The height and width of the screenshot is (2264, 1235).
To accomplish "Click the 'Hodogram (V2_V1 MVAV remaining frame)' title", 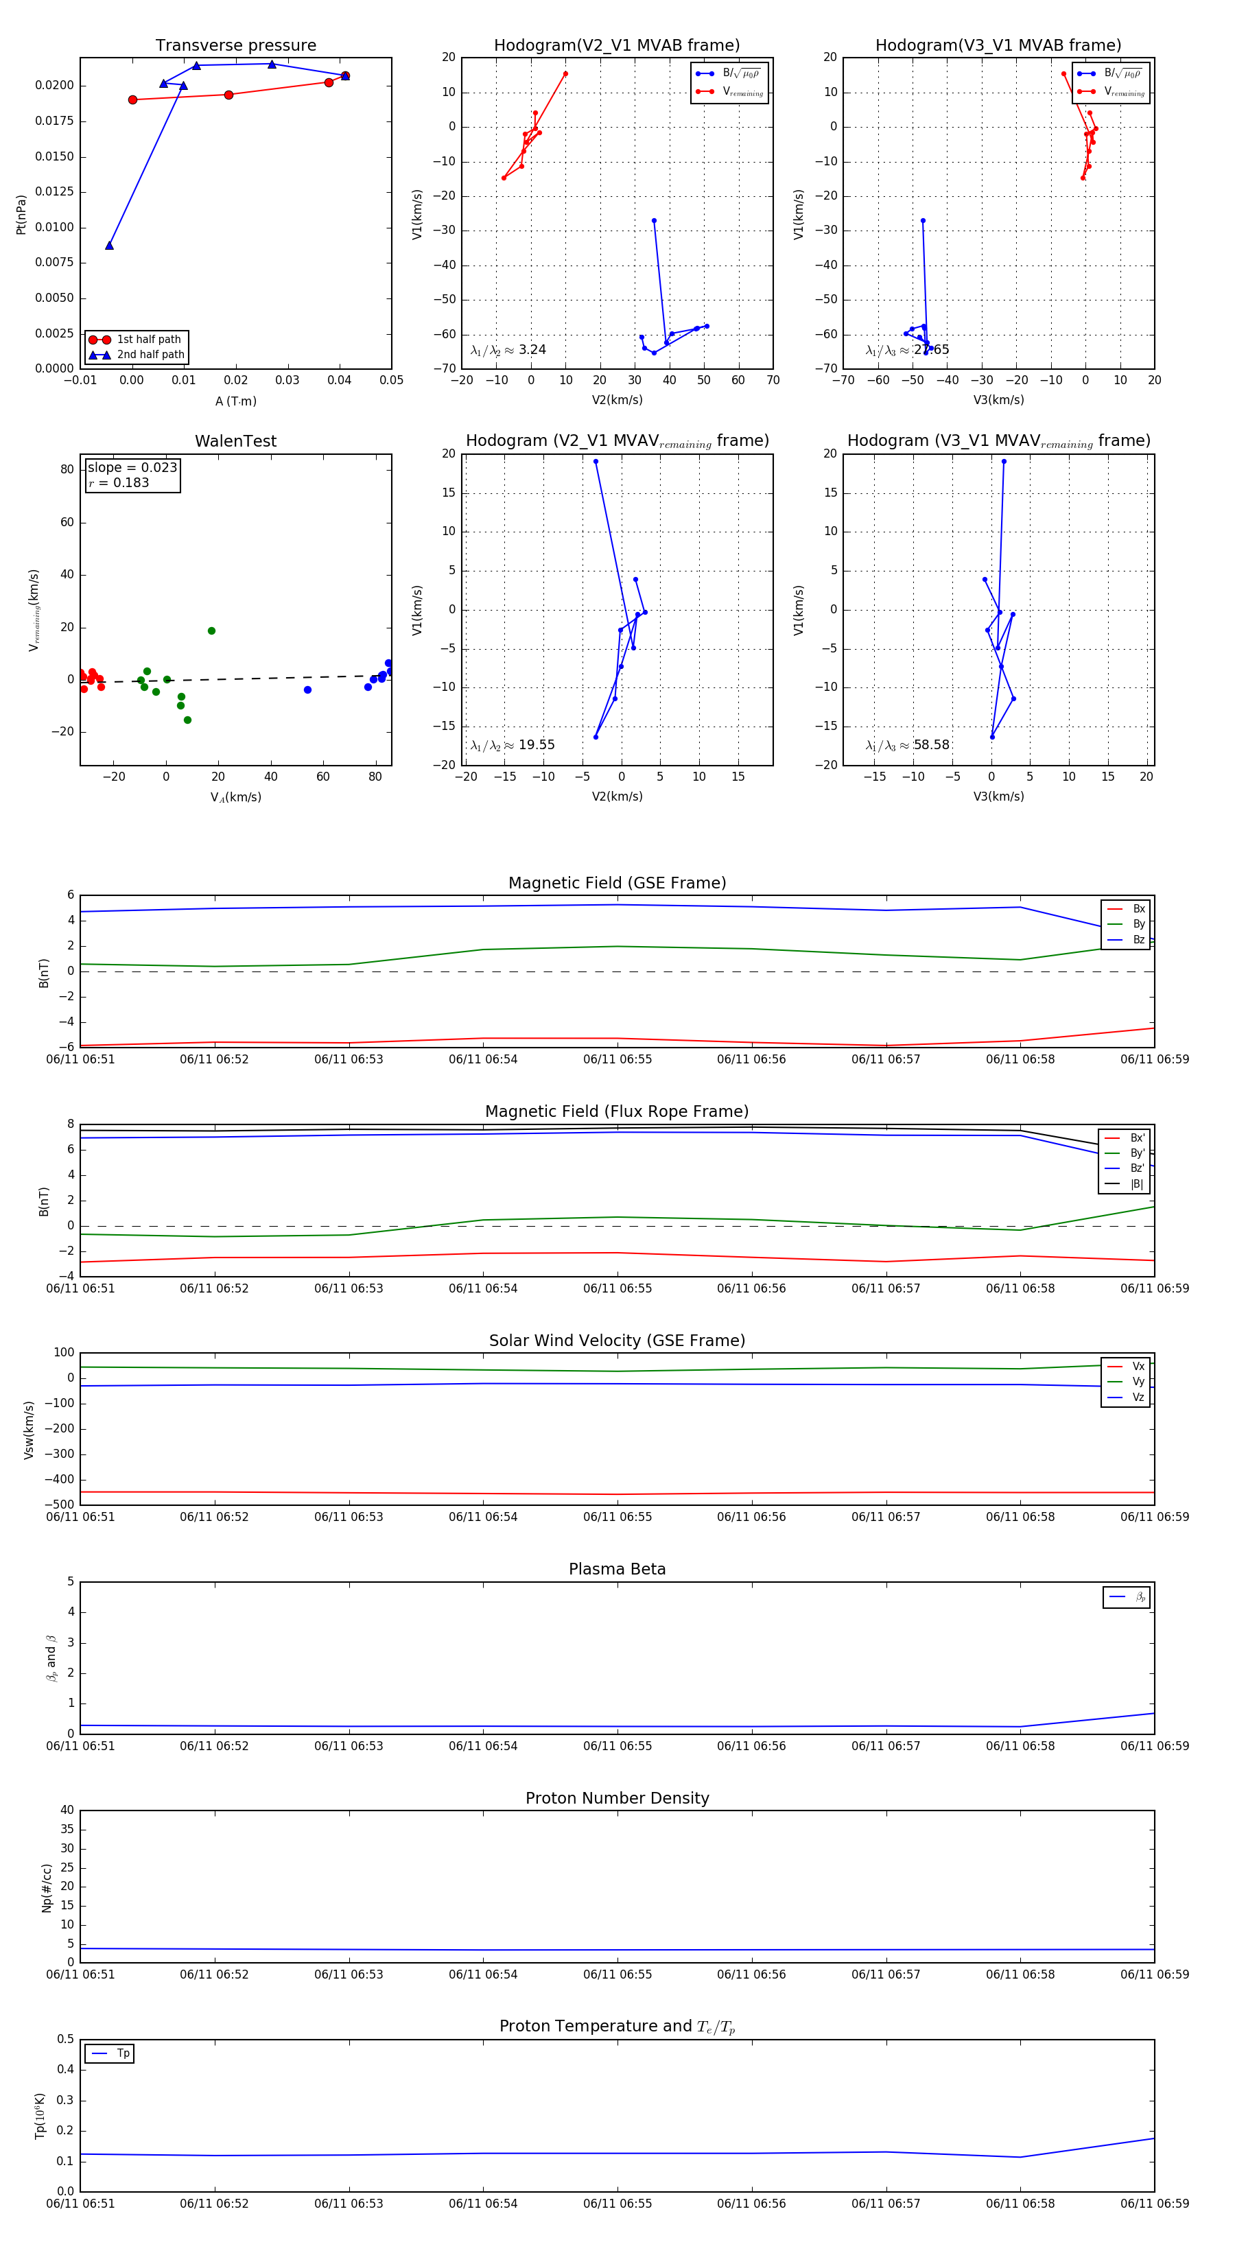I will point(617,441).
